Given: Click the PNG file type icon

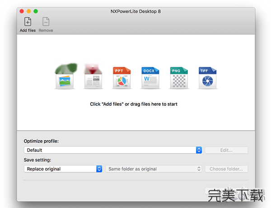Looking at the screenshot, I should 179,78.
